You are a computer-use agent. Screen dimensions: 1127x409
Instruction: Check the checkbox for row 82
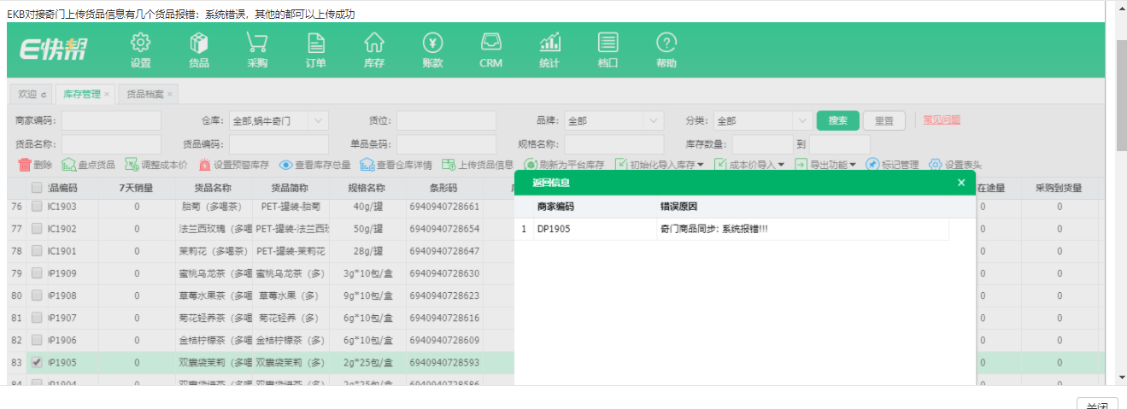point(37,340)
